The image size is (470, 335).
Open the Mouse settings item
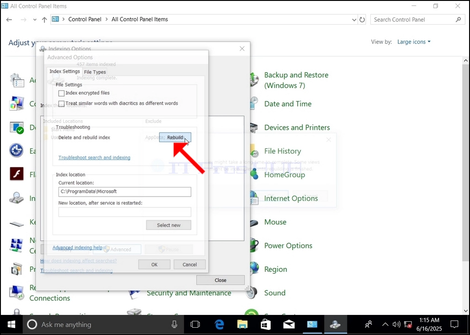(275, 222)
